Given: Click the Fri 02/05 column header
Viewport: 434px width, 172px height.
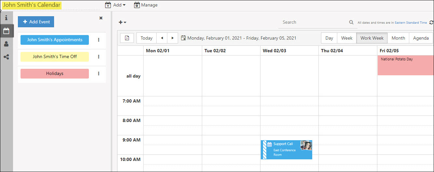Looking at the screenshot, I should [x=406, y=51].
